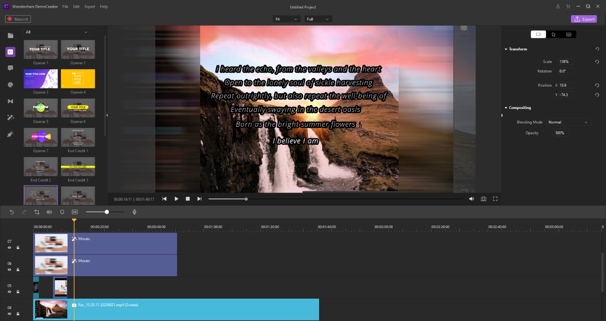
Task: Add a marker with shield icon
Action: (x=62, y=212)
